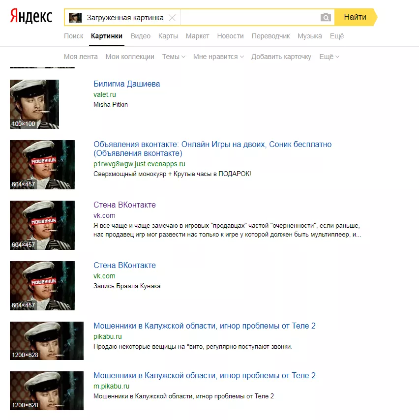This screenshot has width=419, height=420.
Task: Open the thumbnail beside the m.pikabu.ru result
Action: 47,391
